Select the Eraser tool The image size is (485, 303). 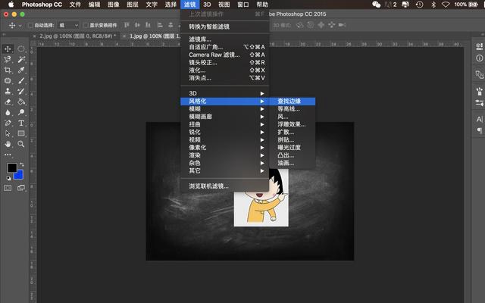8,102
